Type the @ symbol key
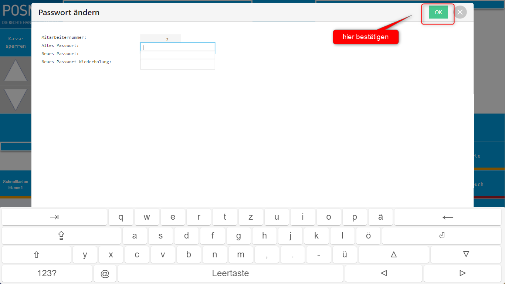The image size is (505, 284). pos(105,273)
